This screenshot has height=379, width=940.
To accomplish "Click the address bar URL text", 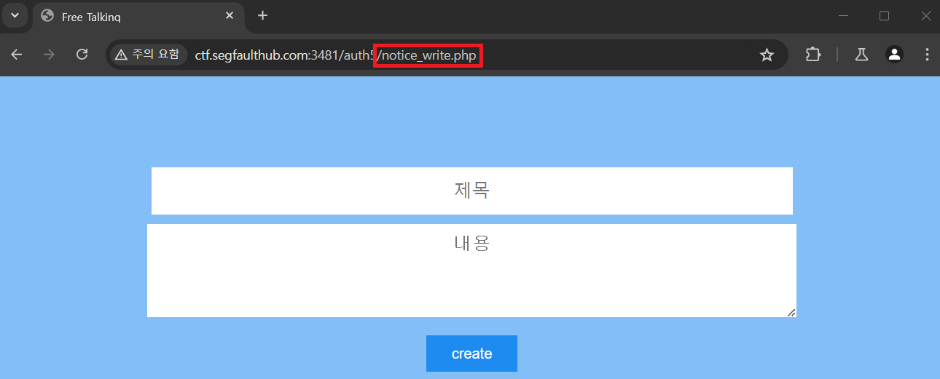I will click(x=335, y=55).
